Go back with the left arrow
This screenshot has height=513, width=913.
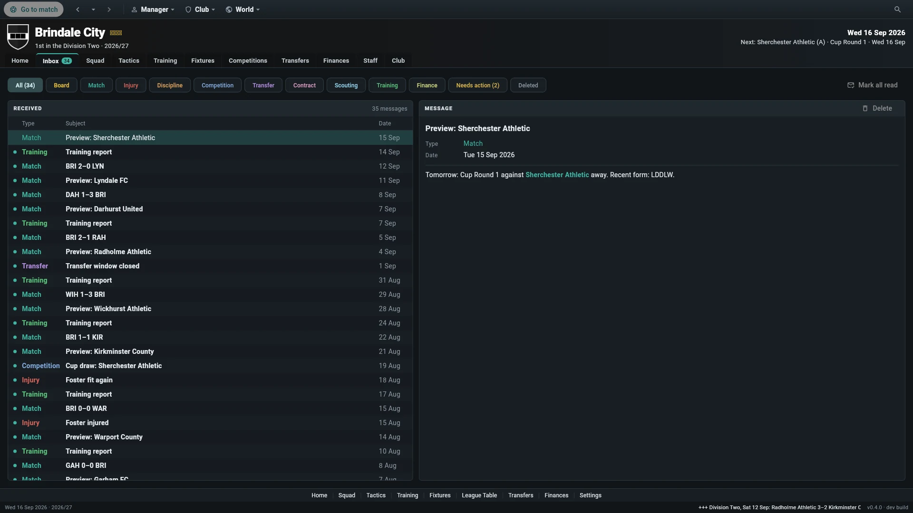click(78, 9)
